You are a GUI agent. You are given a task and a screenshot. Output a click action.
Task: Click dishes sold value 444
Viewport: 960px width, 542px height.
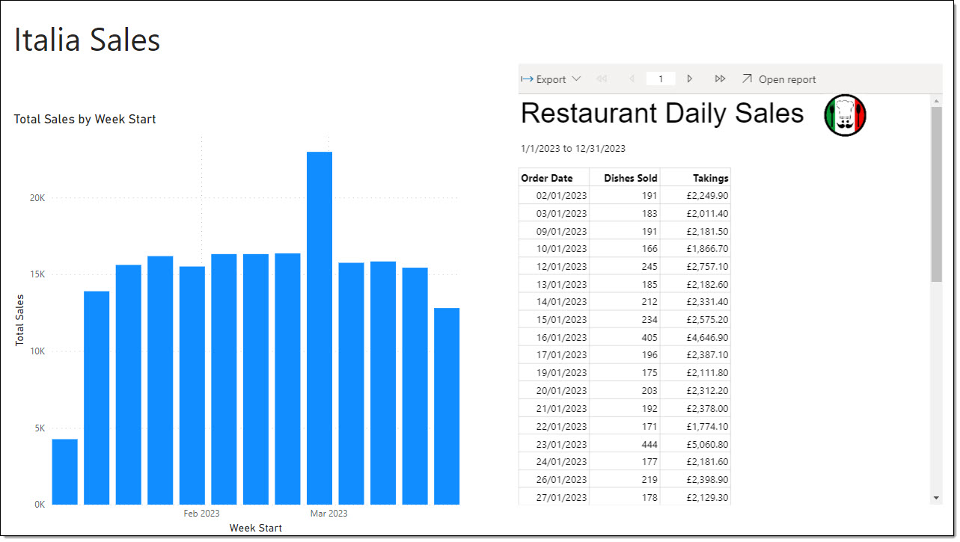[x=625, y=444]
